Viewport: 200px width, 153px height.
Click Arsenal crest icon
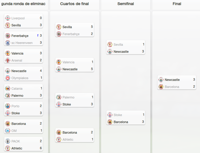pos(8,60)
